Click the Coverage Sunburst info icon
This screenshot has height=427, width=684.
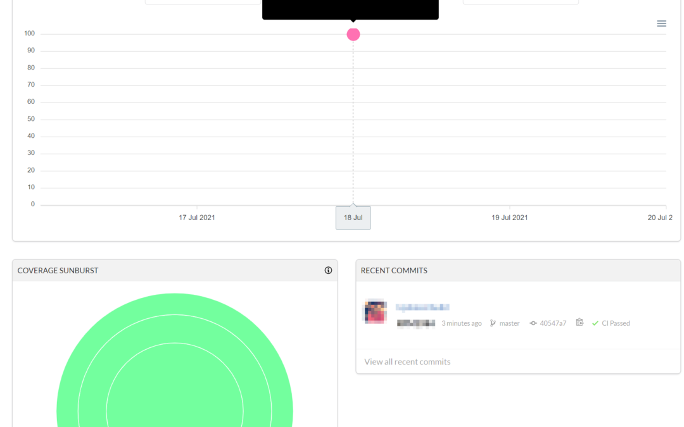pos(328,270)
